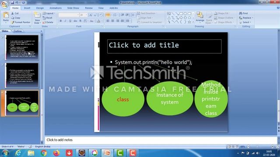Toggle italic formatting
The image size is (280, 157).
tap(65, 21)
